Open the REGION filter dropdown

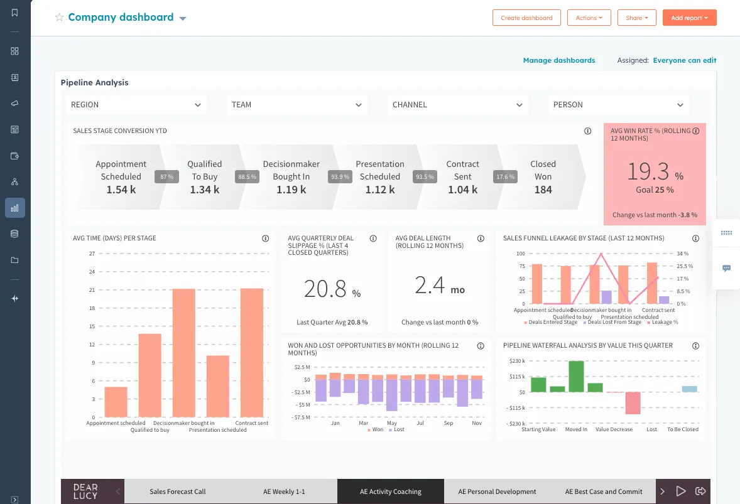tap(136, 105)
